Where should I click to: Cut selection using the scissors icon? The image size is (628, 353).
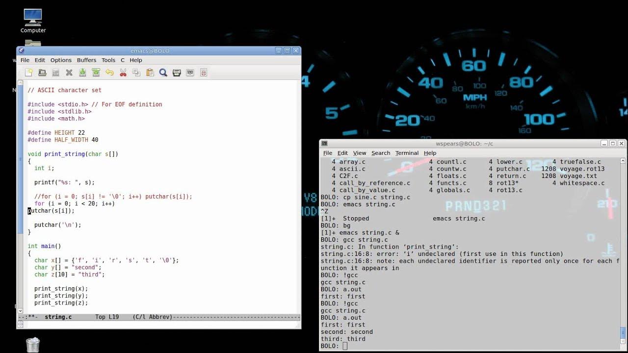point(123,73)
